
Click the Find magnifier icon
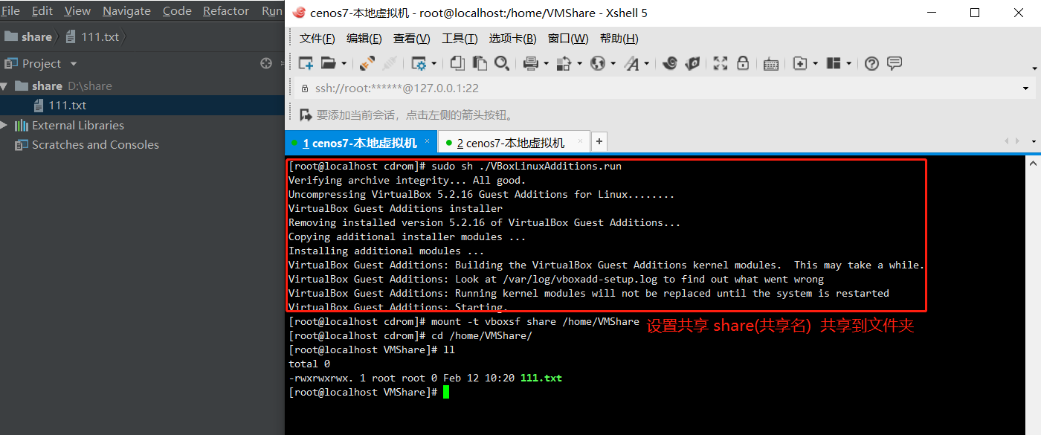pos(501,63)
